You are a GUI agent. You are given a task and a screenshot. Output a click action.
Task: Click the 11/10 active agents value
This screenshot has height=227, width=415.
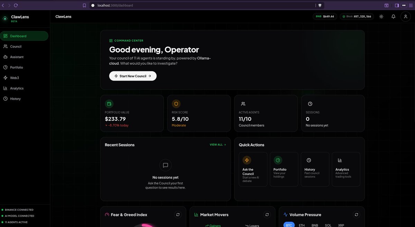(245, 119)
